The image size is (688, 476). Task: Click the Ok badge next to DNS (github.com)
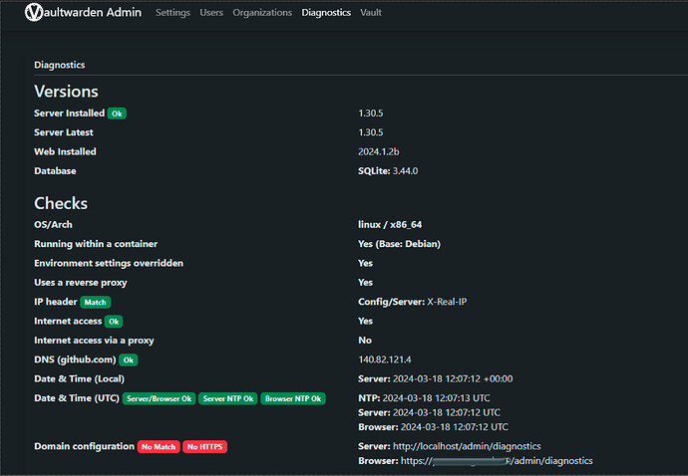click(128, 359)
